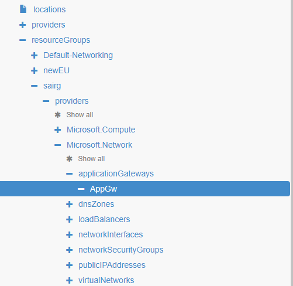Expand the dnsZones node
The image size is (293, 286).
70,204
